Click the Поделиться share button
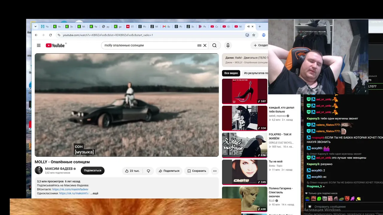The width and height of the screenshot is (383, 215). [x=169, y=171]
